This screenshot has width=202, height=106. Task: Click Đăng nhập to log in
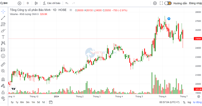point(195,3)
